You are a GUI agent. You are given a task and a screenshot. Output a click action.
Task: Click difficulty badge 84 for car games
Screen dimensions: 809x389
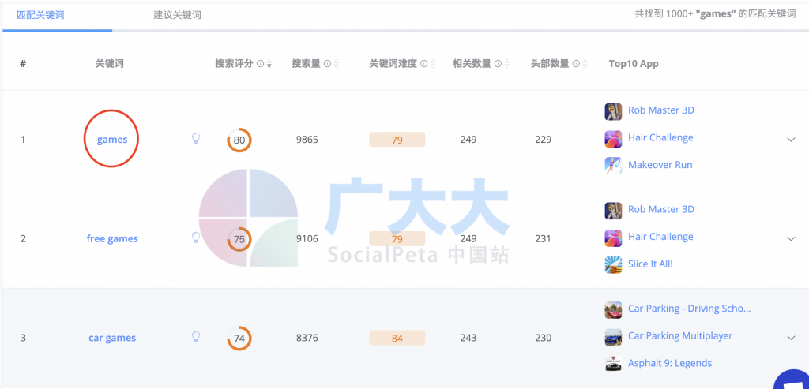397,338
